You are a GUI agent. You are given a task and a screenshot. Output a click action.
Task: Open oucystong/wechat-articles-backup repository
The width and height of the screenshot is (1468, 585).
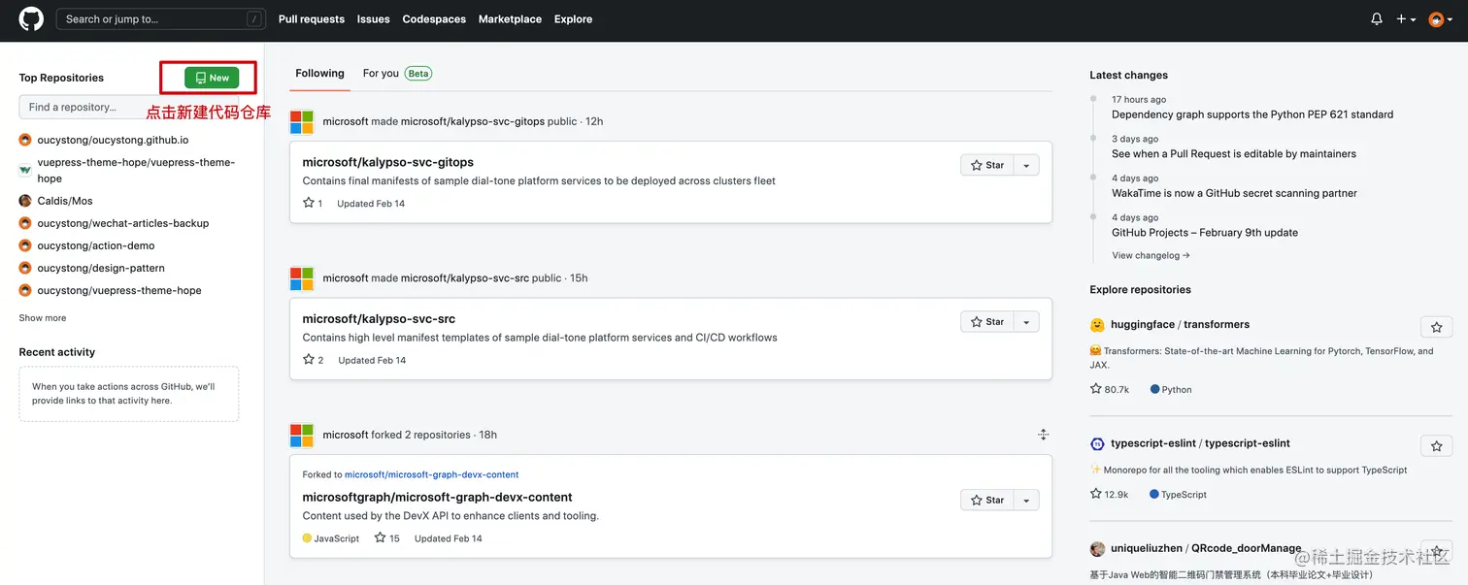(x=123, y=223)
